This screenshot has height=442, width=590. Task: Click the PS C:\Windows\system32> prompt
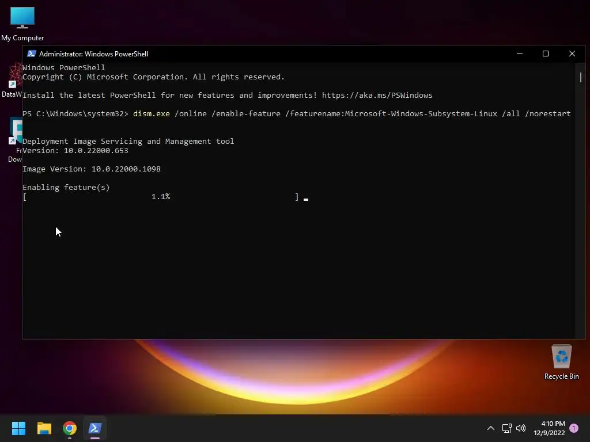(x=75, y=113)
